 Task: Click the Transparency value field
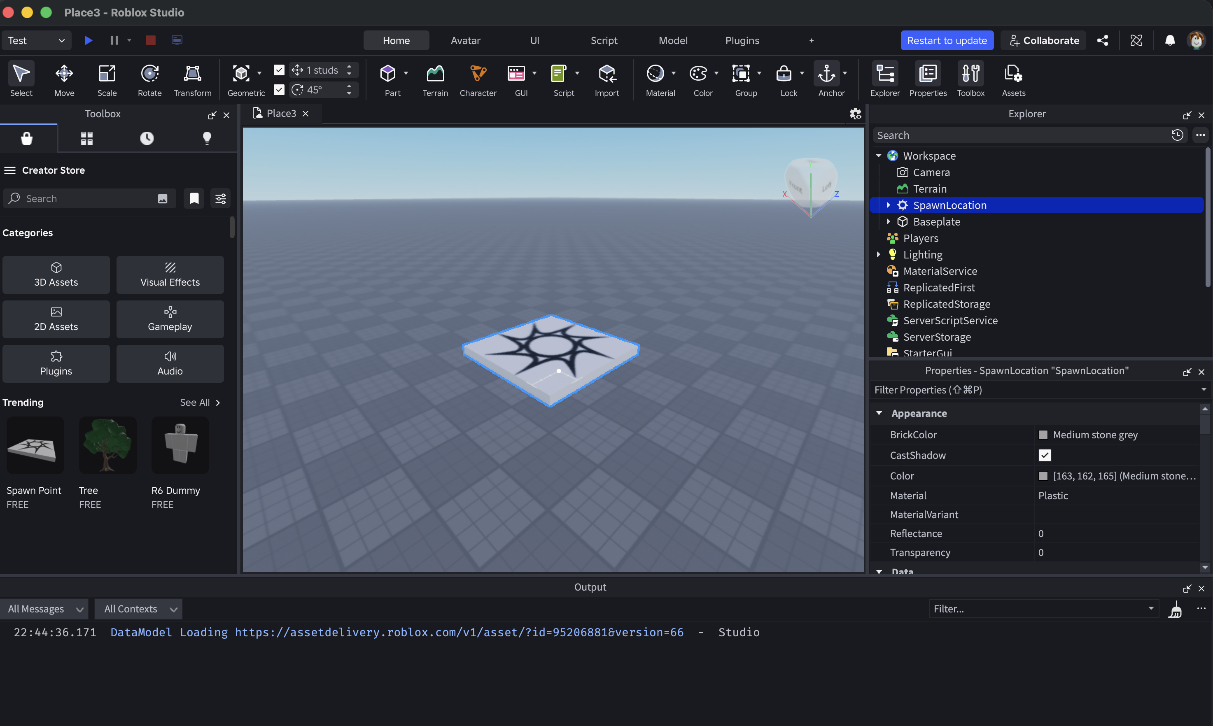[x=1117, y=552]
